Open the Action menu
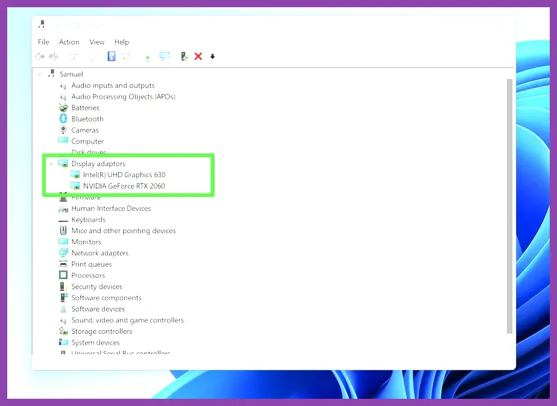Viewport: 557px width, 406px height. (69, 42)
